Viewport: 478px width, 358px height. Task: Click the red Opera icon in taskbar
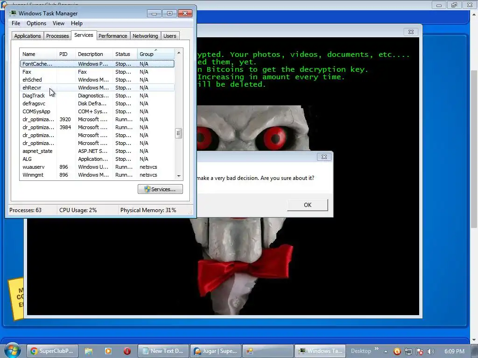[127, 351]
